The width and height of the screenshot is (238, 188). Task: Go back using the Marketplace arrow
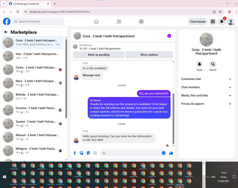6,32
